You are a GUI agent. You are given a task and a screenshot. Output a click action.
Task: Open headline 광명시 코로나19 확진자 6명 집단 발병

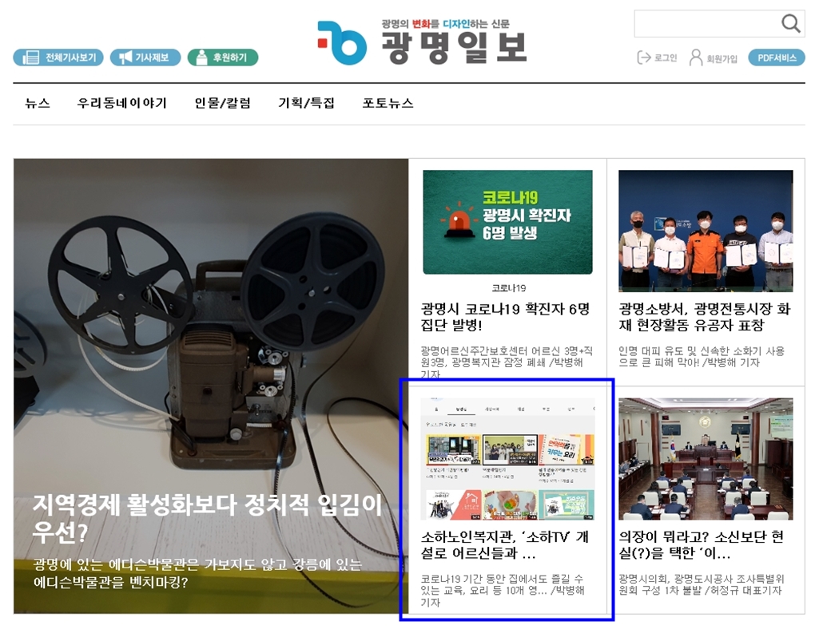click(505, 317)
